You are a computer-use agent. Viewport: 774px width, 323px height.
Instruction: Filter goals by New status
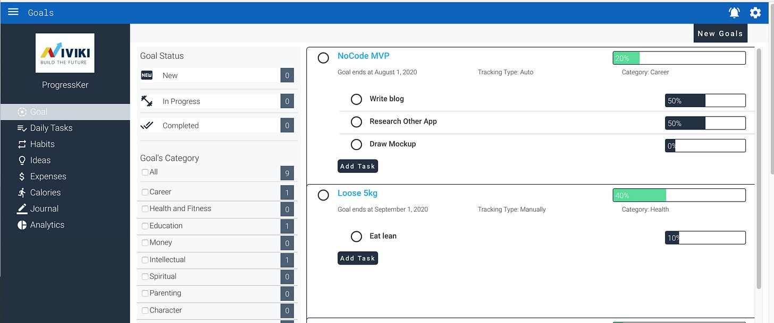point(217,75)
